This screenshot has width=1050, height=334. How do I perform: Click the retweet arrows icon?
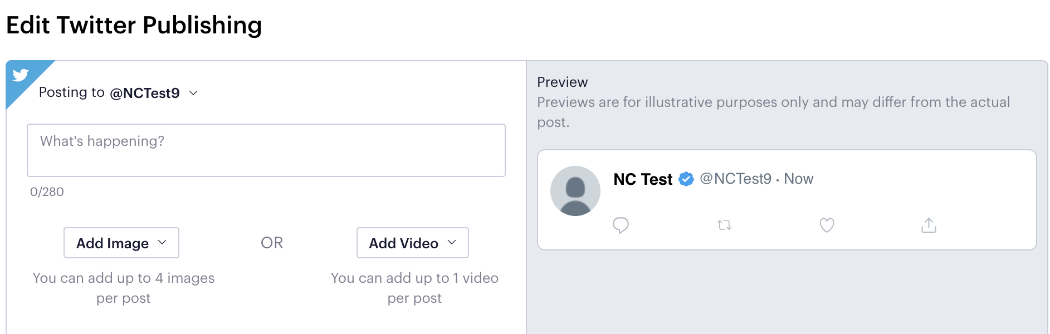724,225
